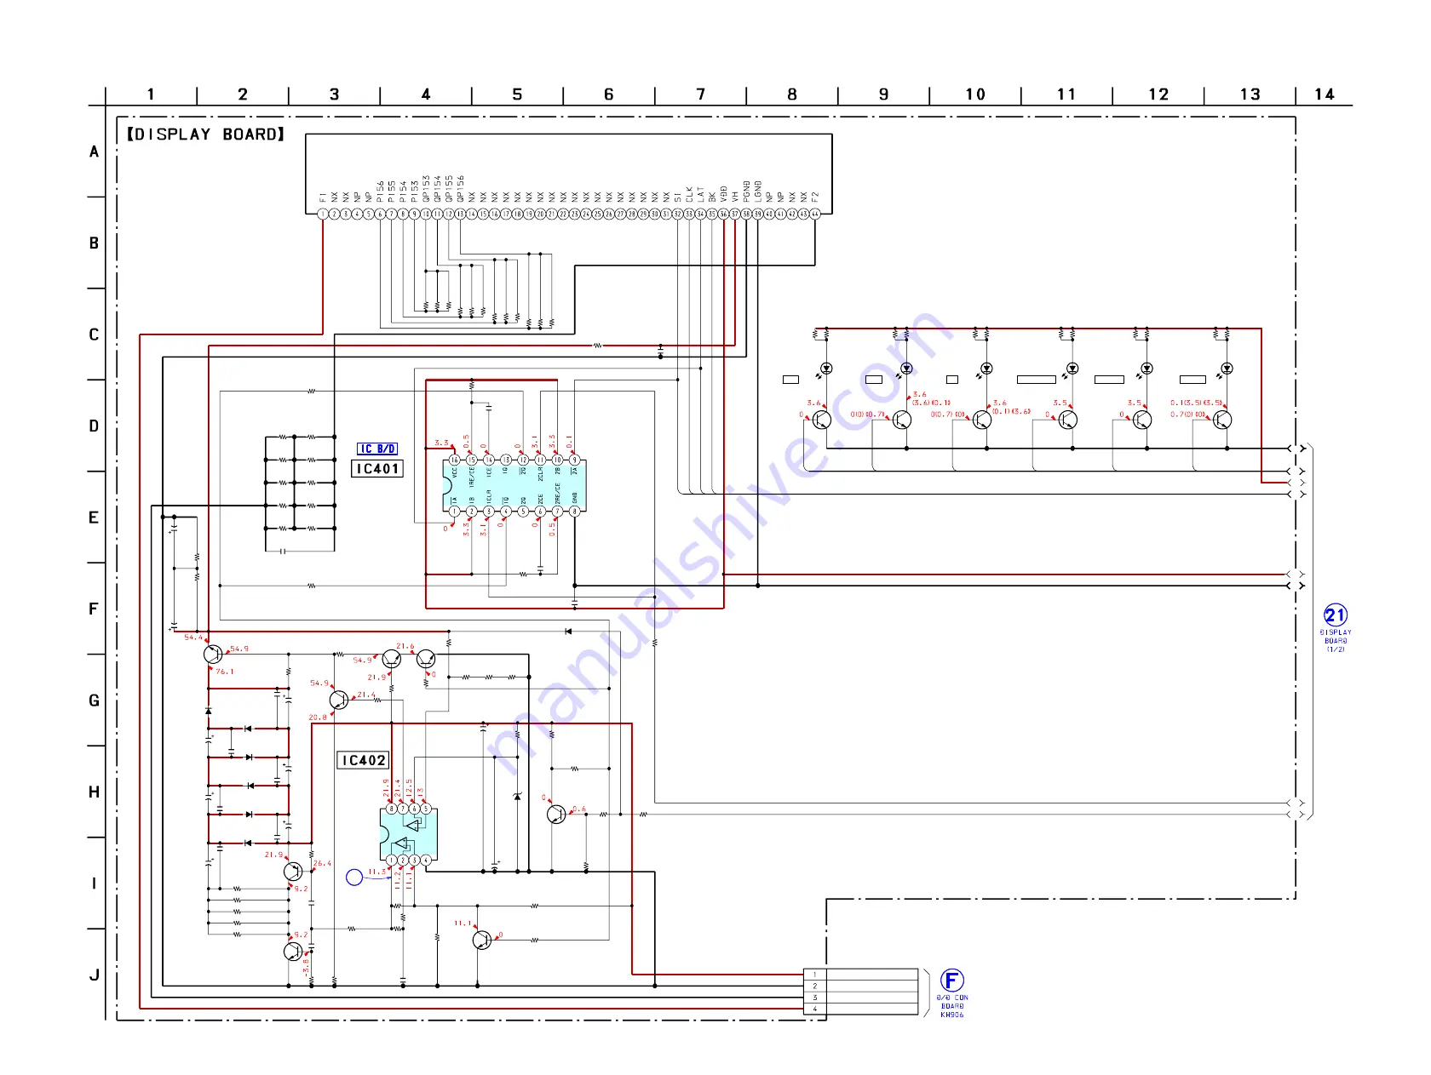This screenshot has width=1431, height=1075.
Task: Click connector pin 6 labeled P156
Action: [380, 214]
